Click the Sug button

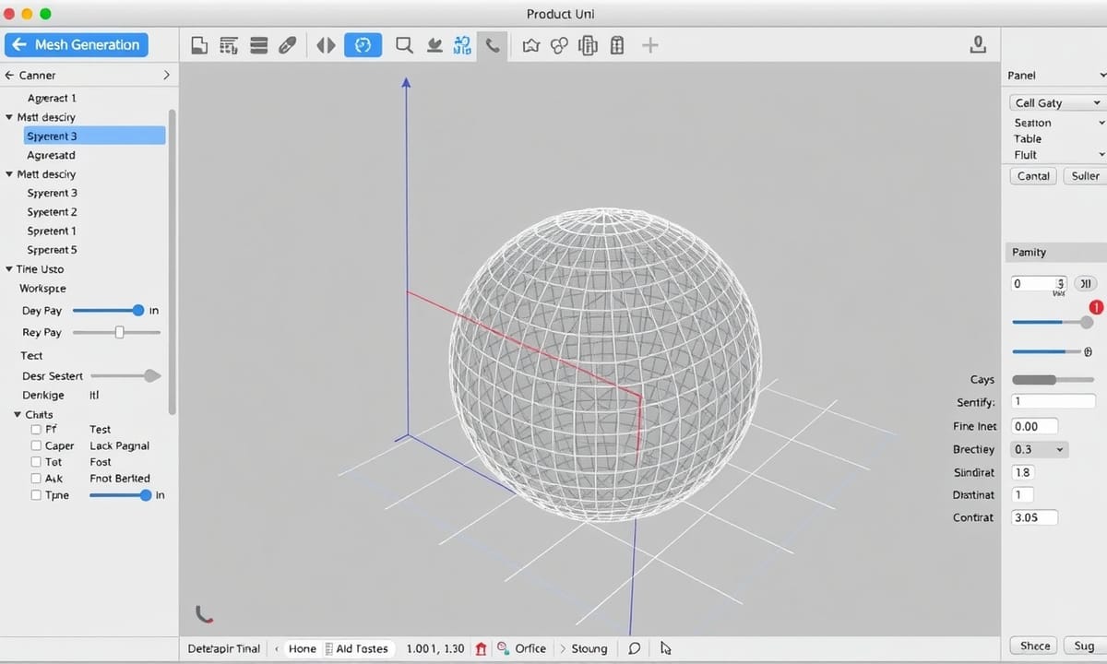(1084, 646)
